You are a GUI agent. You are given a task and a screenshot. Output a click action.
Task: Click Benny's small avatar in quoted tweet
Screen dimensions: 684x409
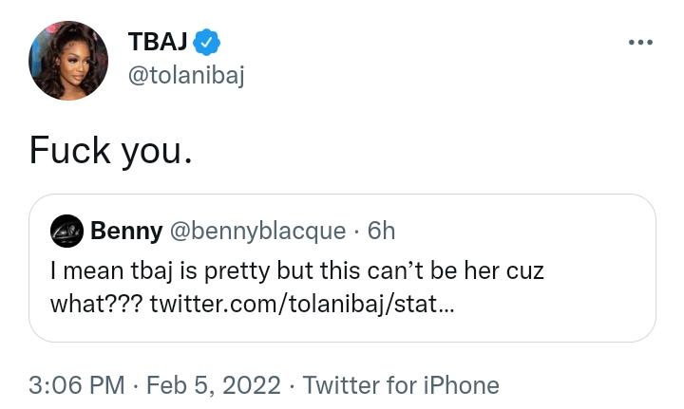(x=66, y=230)
